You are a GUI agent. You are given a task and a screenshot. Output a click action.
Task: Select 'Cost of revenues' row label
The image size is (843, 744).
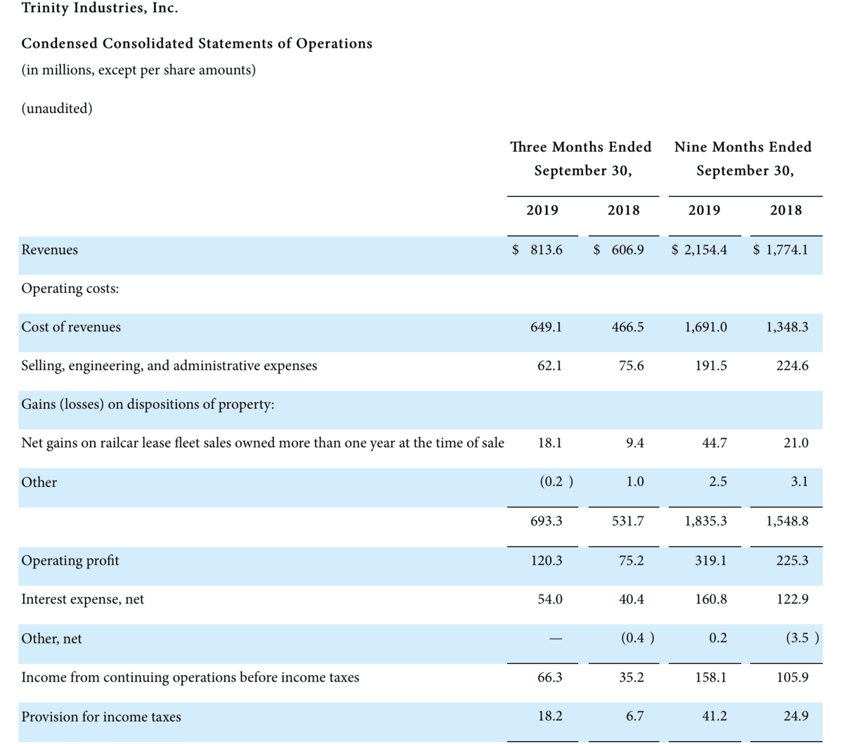[71, 327]
